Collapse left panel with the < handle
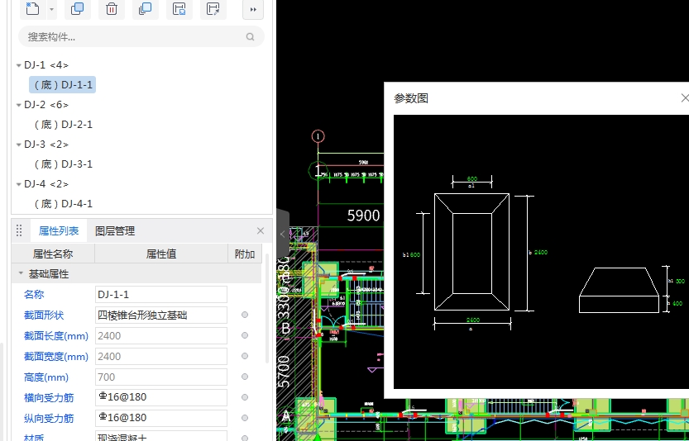Viewport: 689px width, 441px height. point(283,234)
